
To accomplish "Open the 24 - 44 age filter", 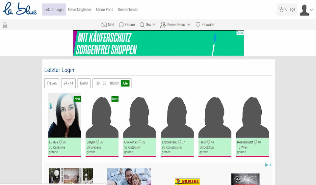I will (x=68, y=83).
